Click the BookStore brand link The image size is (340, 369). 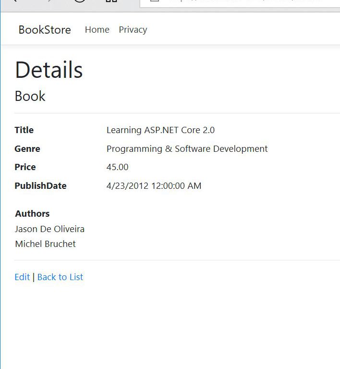(x=44, y=30)
